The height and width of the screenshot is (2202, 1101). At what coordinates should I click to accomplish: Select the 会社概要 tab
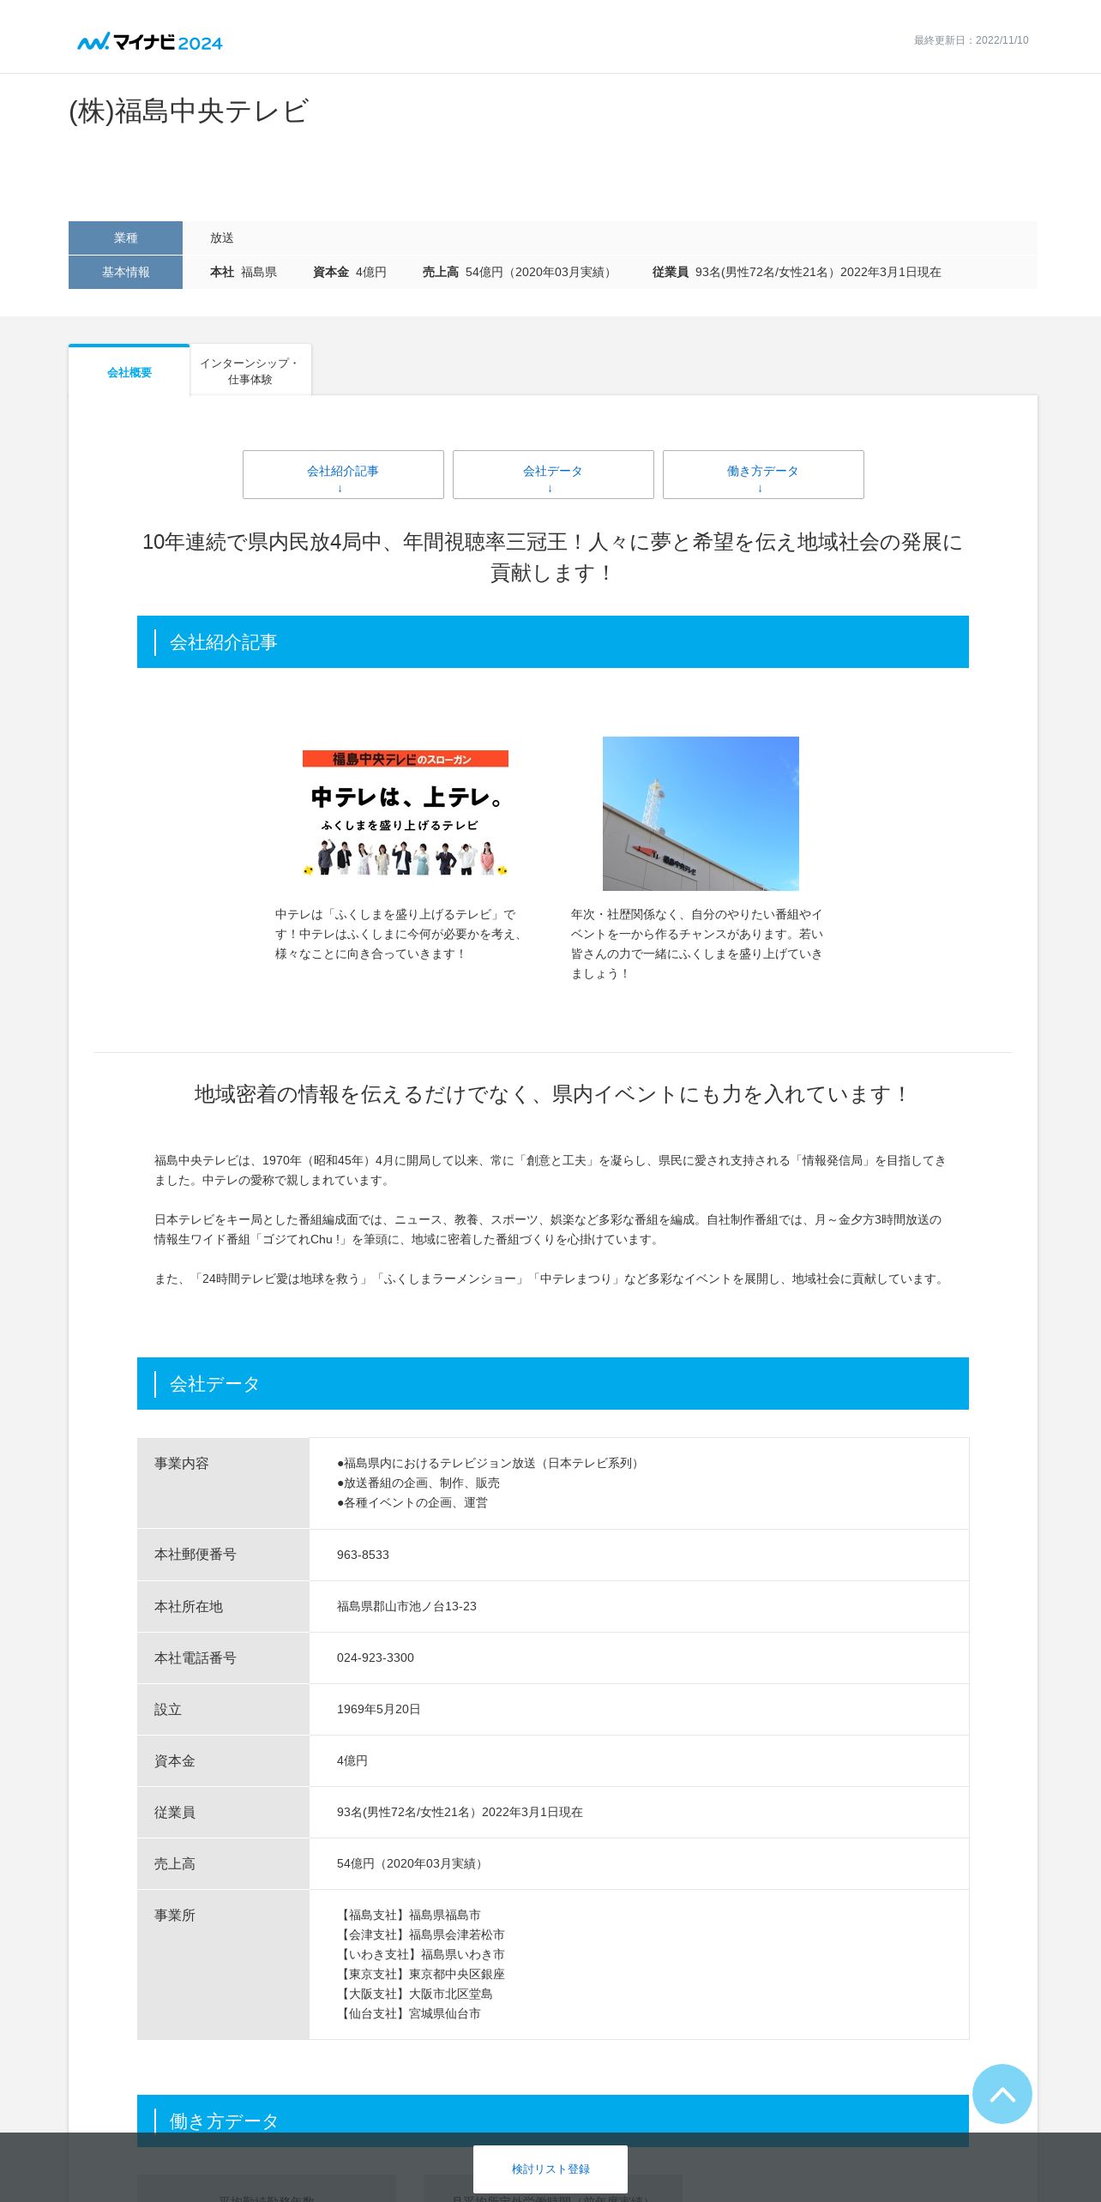click(x=129, y=371)
